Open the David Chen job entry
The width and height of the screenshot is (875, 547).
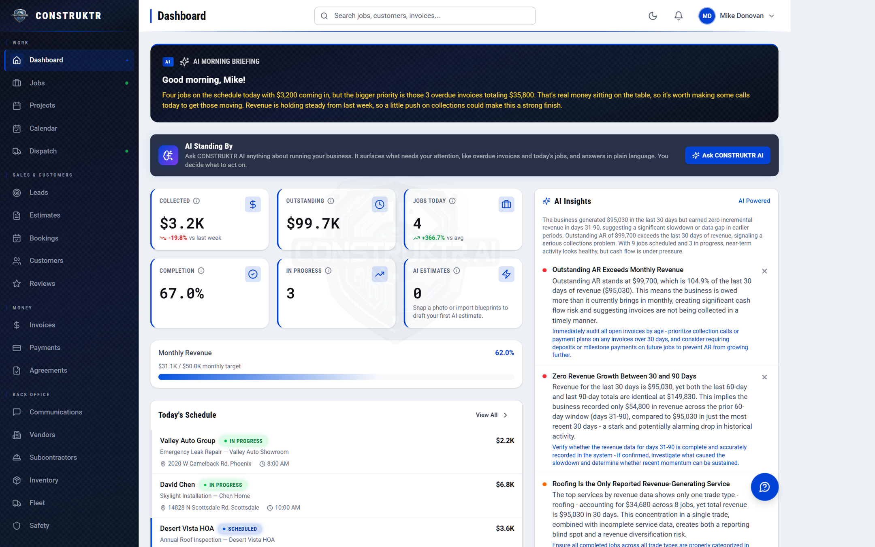[x=337, y=496]
